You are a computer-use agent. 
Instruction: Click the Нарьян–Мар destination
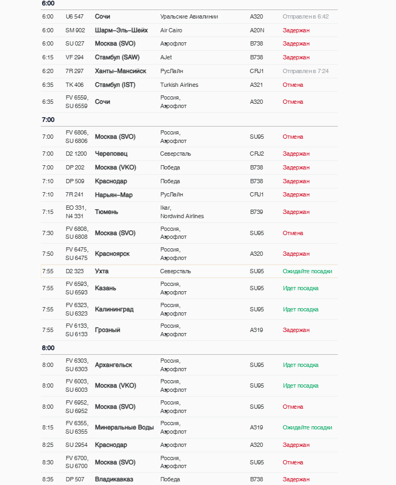(114, 194)
